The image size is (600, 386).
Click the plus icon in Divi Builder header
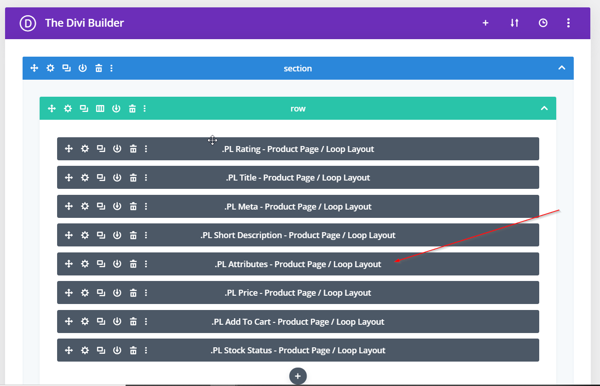click(x=485, y=23)
